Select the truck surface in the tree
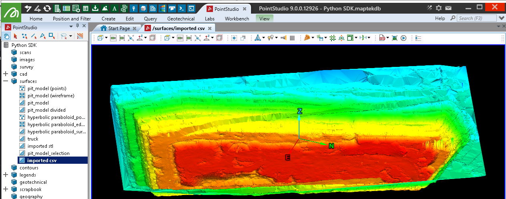Viewport: 506px width, 199px height. click(33, 139)
